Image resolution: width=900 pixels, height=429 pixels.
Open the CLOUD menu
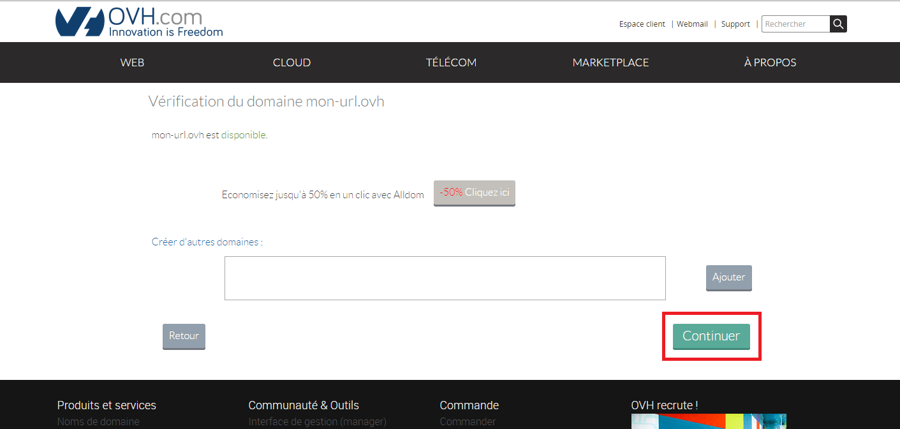[291, 62]
